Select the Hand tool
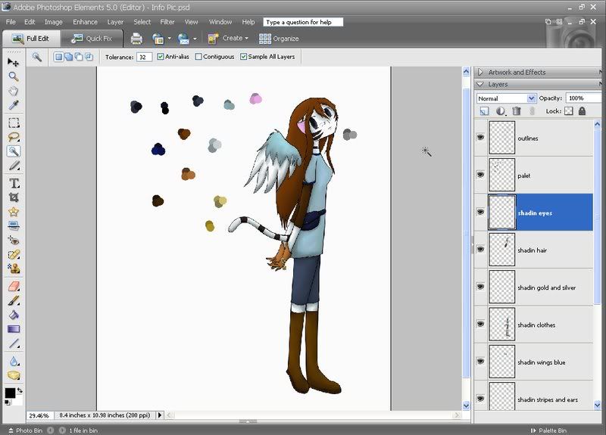 pos(14,91)
